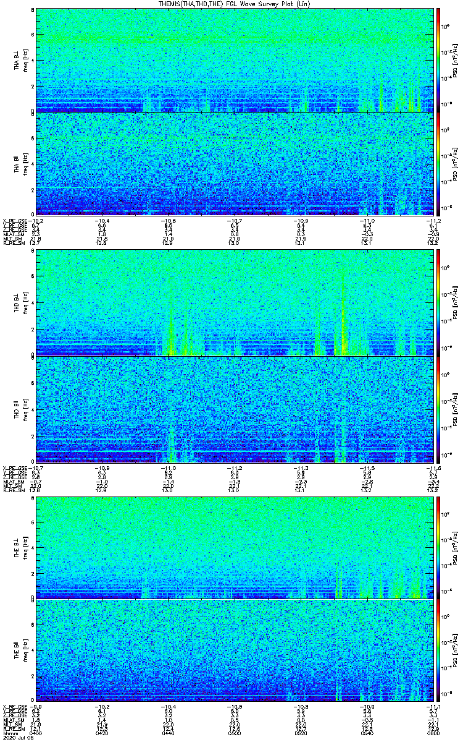Click the 0520 time tick label
This screenshot has width=463, height=742.
tap(301, 733)
